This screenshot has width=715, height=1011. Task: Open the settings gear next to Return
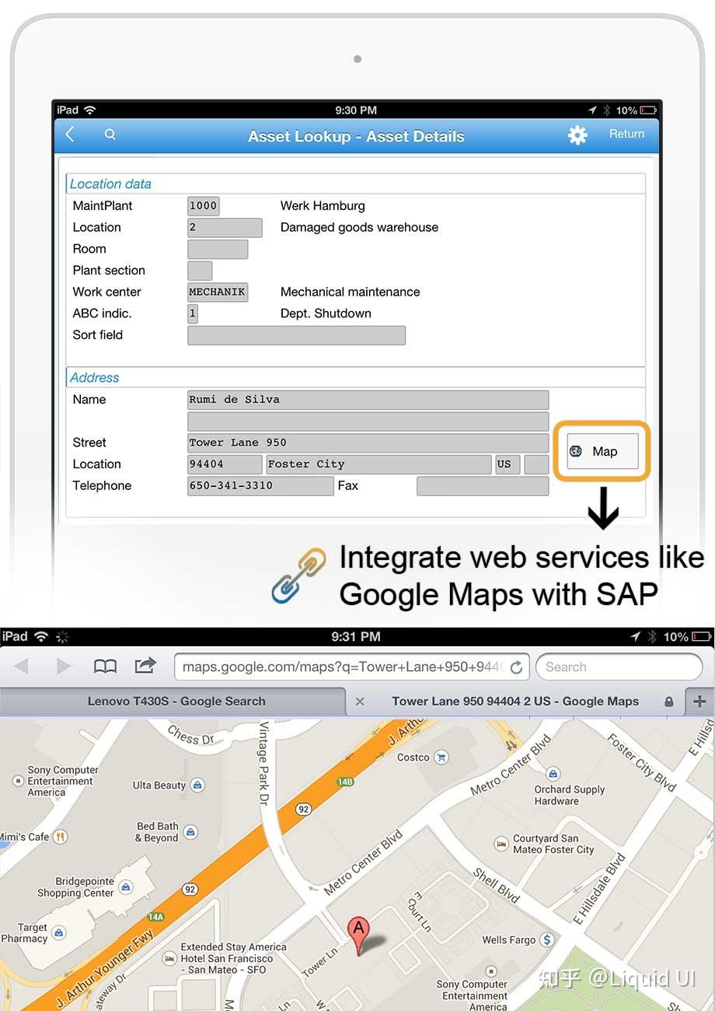click(x=577, y=135)
